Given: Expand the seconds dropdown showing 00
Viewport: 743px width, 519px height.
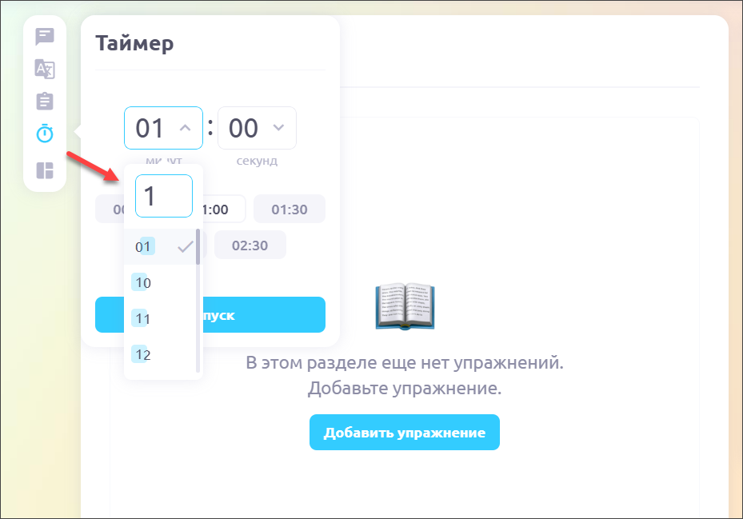Looking at the screenshot, I should [x=257, y=128].
